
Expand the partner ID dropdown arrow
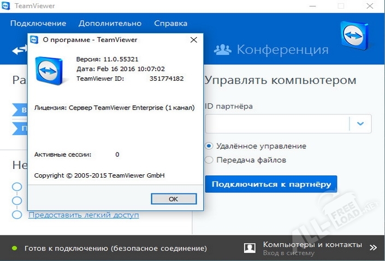(360, 124)
